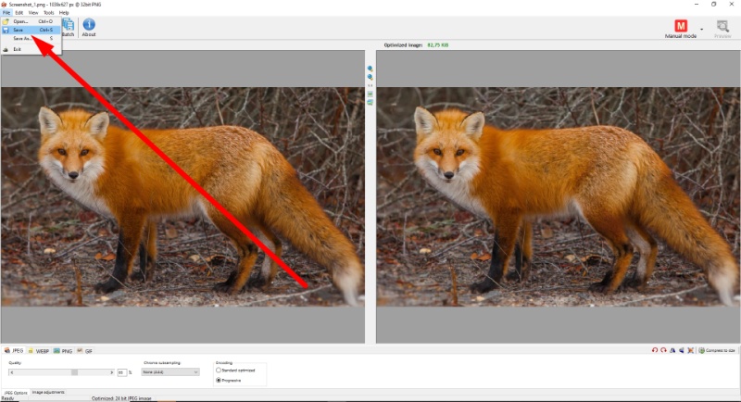741x402 pixels.
Task: Click right arrow of Quality slider
Action: click(x=111, y=372)
